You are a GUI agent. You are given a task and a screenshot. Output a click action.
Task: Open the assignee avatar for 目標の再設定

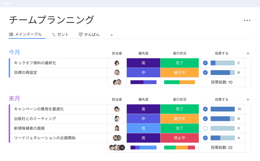coord(117,73)
